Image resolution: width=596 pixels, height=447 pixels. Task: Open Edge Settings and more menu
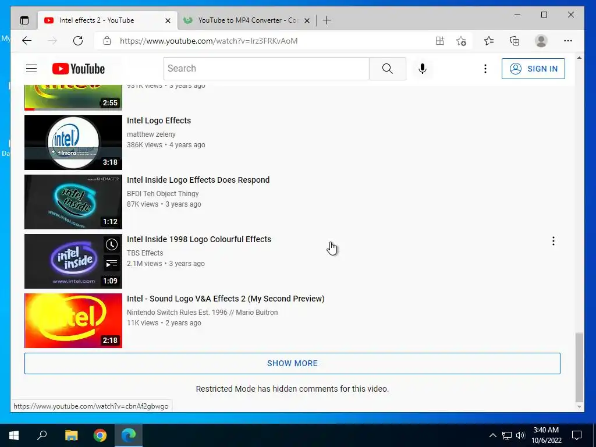pyautogui.click(x=568, y=41)
